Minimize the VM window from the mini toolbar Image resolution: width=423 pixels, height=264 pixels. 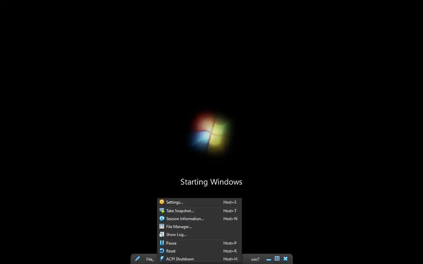(269, 259)
